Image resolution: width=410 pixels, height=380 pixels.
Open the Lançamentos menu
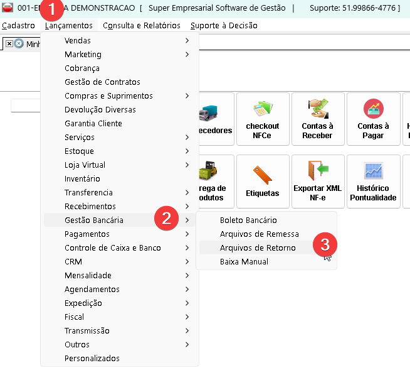(69, 25)
